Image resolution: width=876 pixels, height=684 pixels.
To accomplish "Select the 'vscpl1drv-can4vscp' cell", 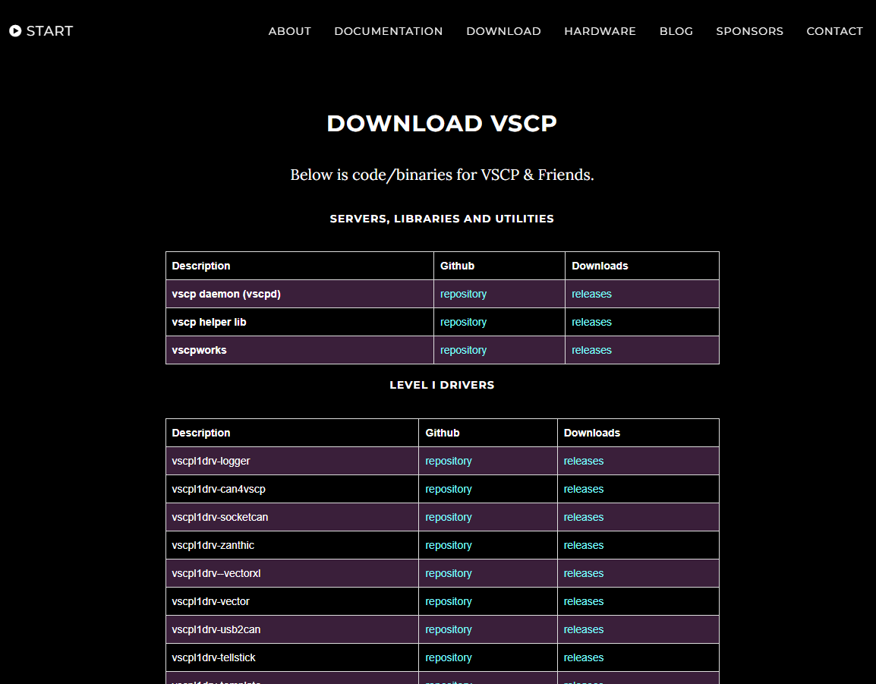I will point(292,489).
